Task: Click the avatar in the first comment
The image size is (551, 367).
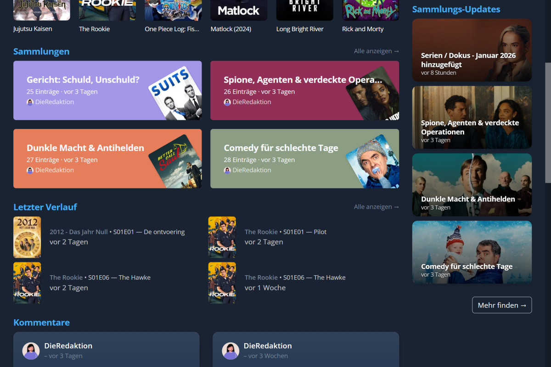Action: (x=31, y=351)
